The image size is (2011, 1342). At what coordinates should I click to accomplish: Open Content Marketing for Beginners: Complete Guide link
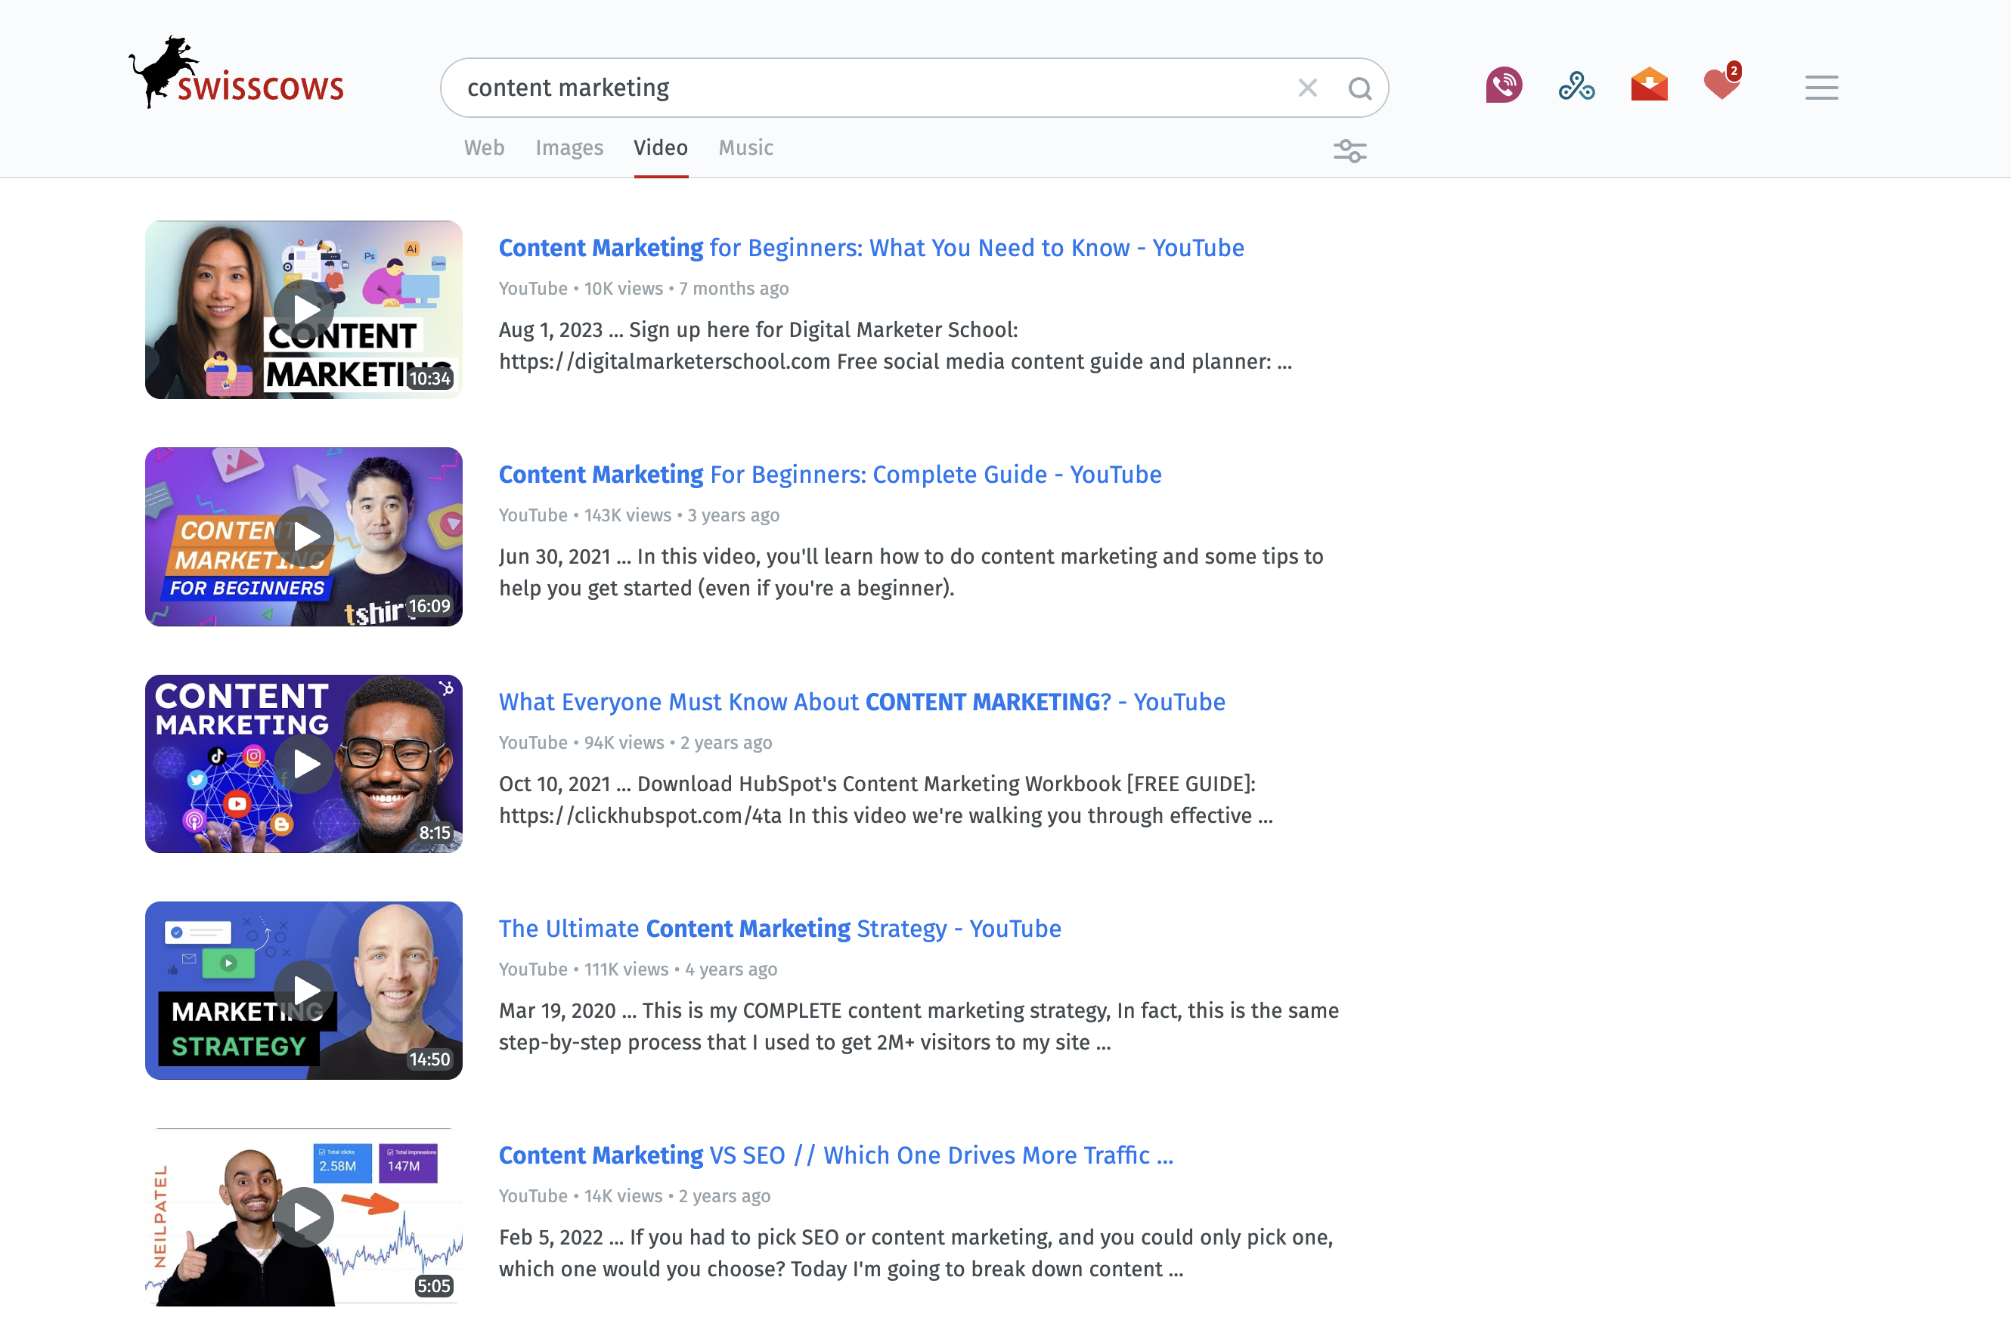tap(829, 474)
